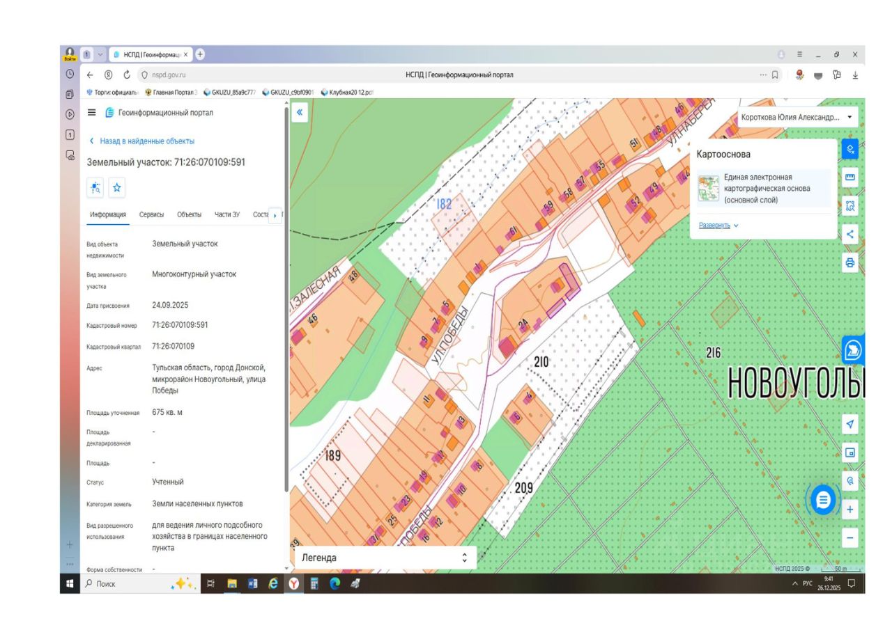Open the chat assistant bubble
This screenshot has height=630, width=892.
pos(823,499)
